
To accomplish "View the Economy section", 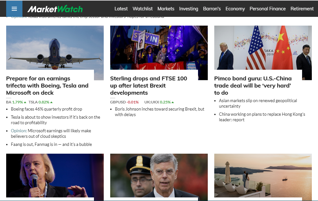I will pyautogui.click(x=235, y=9).
